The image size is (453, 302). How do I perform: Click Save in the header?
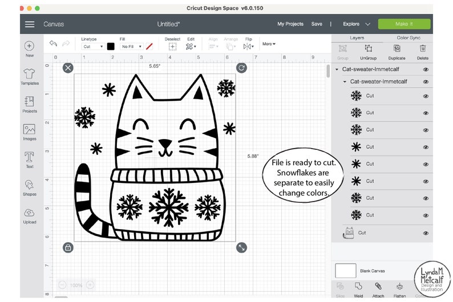(317, 24)
